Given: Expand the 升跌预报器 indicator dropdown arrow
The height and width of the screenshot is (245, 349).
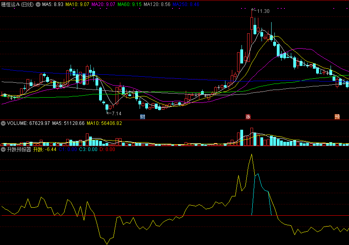Looking at the screenshot, I should [x=3, y=149].
